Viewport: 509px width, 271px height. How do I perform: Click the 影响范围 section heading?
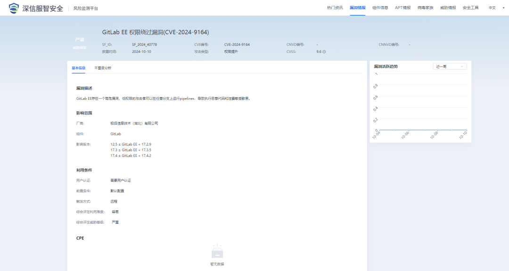[84, 113]
